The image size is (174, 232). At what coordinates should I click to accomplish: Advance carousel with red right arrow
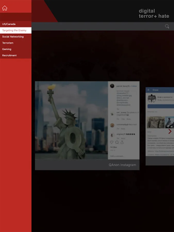click(170, 131)
